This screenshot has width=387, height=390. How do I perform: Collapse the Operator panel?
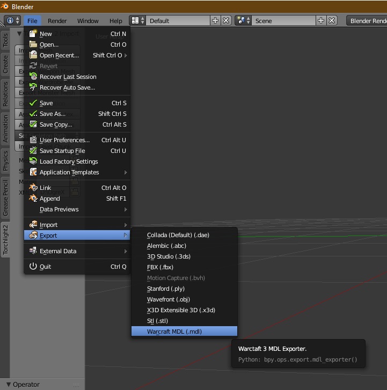tap(9, 384)
